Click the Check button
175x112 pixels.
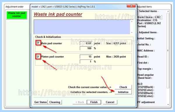[x=123, y=87]
